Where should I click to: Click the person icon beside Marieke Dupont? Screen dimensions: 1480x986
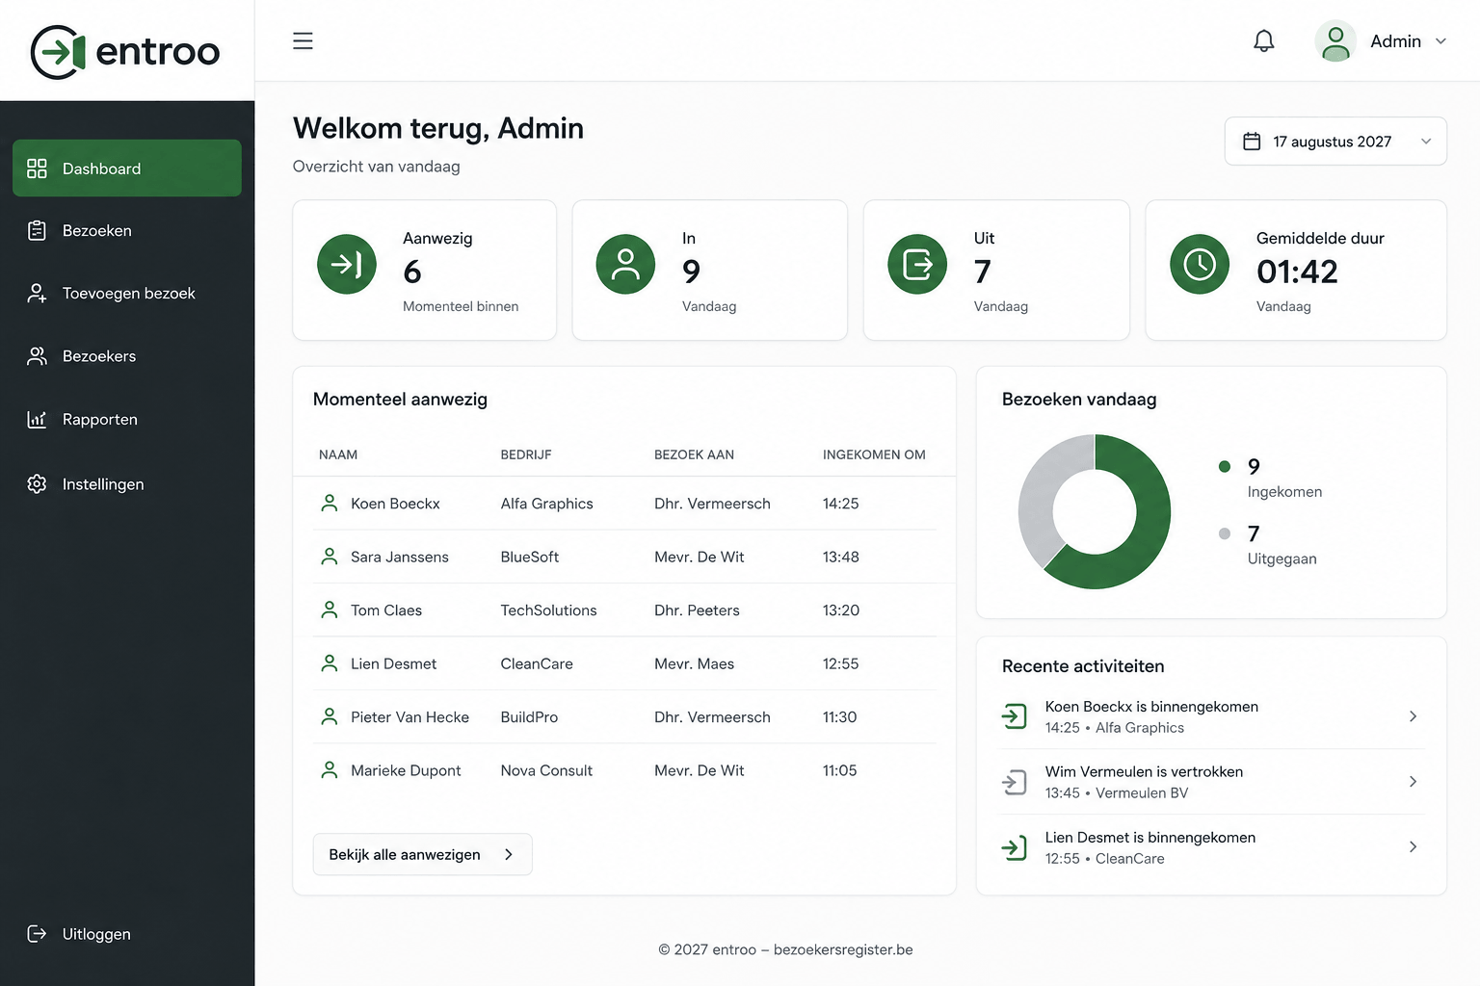[330, 770]
